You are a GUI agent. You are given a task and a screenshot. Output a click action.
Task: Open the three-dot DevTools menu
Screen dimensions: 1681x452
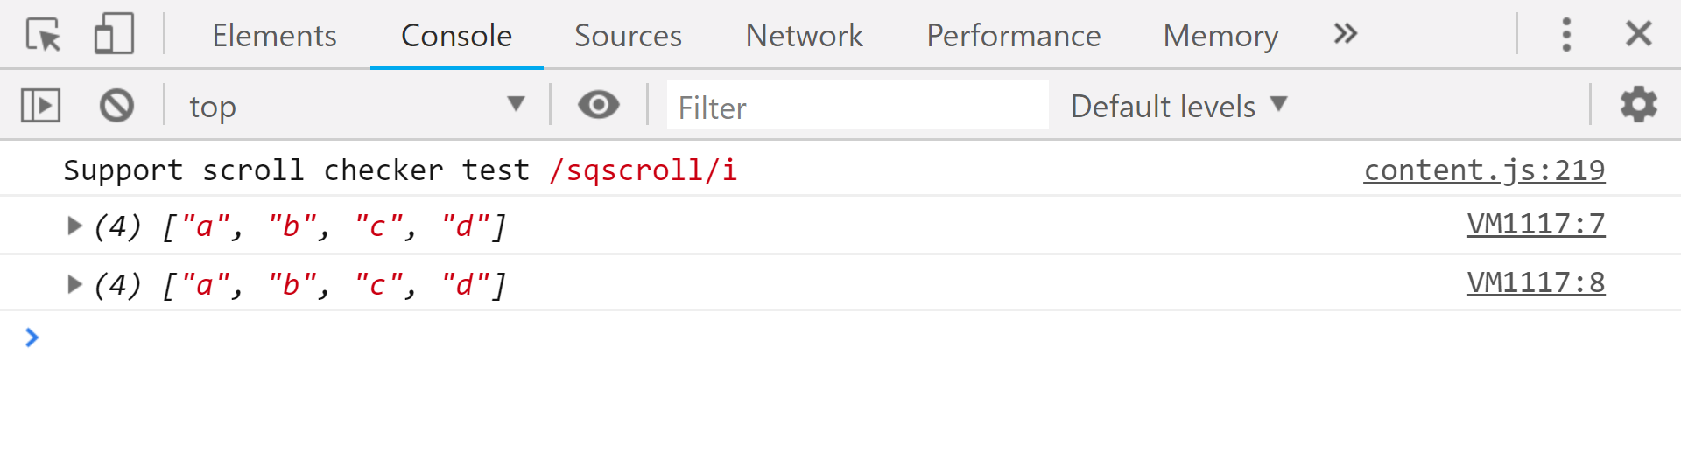click(1566, 35)
